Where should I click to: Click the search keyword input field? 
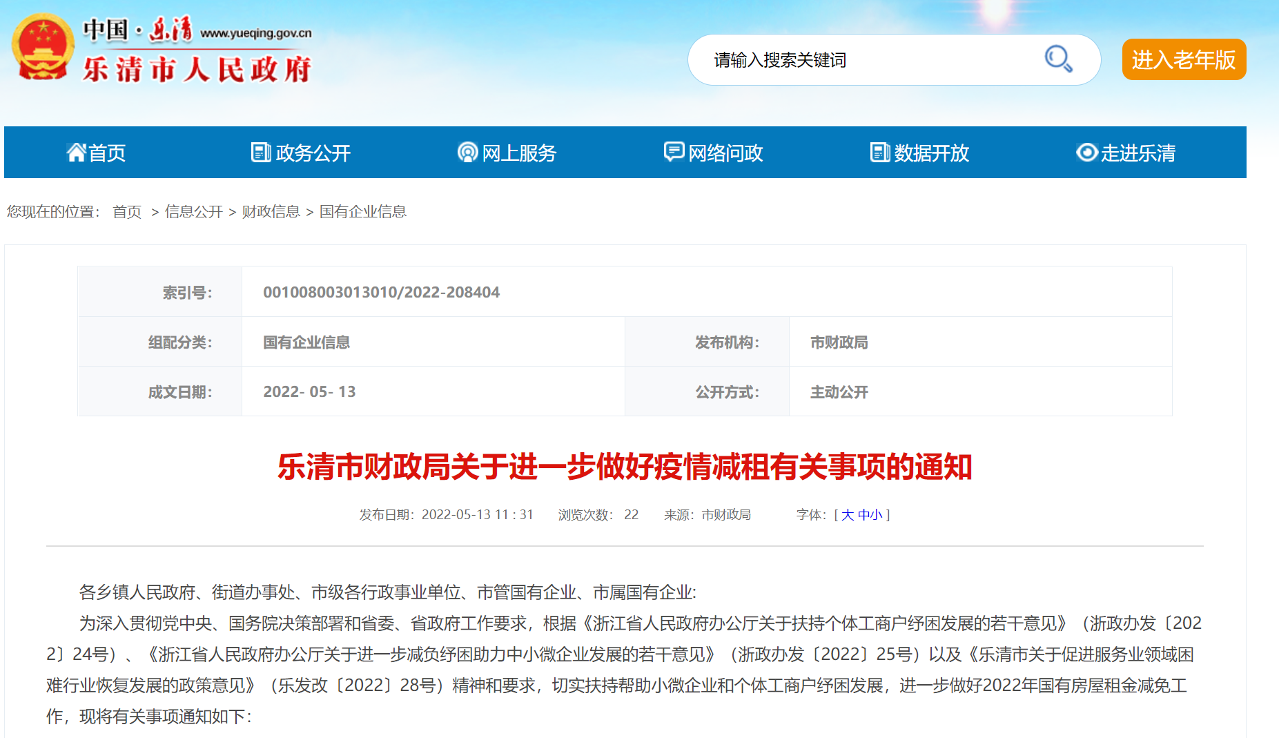pos(870,60)
